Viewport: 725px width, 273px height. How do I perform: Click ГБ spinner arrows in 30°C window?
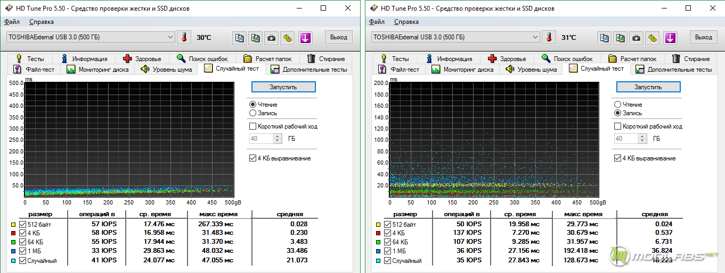click(x=277, y=139)
